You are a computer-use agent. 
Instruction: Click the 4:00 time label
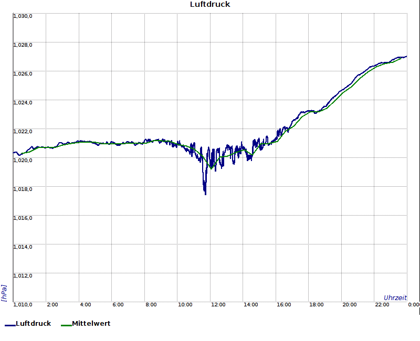tap(86, 305)
